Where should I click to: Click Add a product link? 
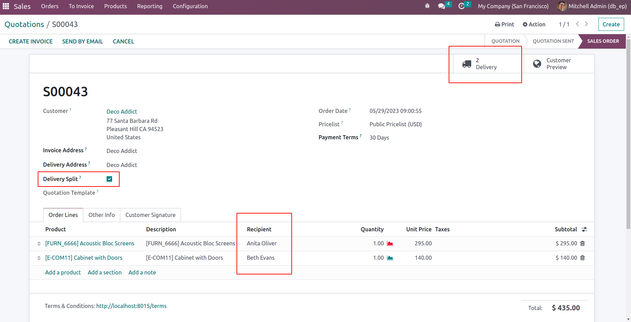point(63,272)
